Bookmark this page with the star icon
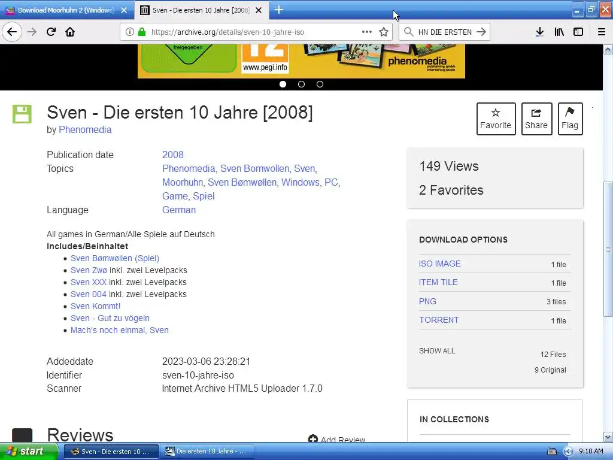The width and height of the screenshot is (613, 460). [384, 32]
